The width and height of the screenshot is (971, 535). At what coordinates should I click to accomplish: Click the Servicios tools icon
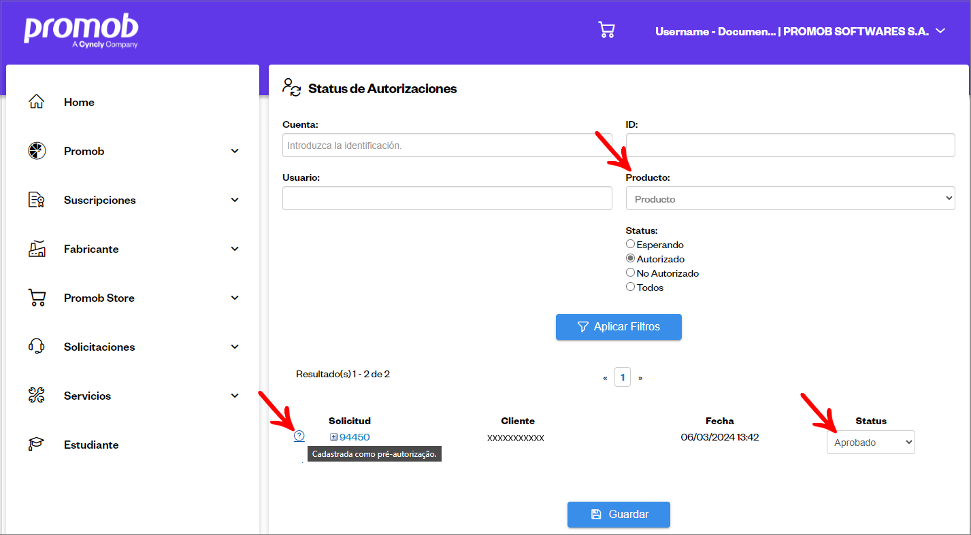click(x=37, y=396)
